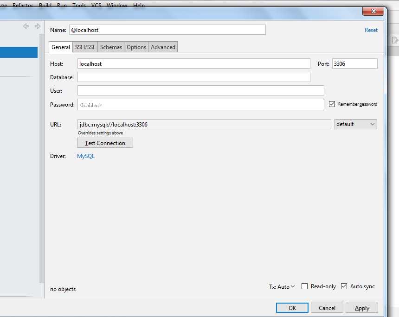The image size is (399, 317).
Task: Click the OK button
Action: click(x=292, y=308)
